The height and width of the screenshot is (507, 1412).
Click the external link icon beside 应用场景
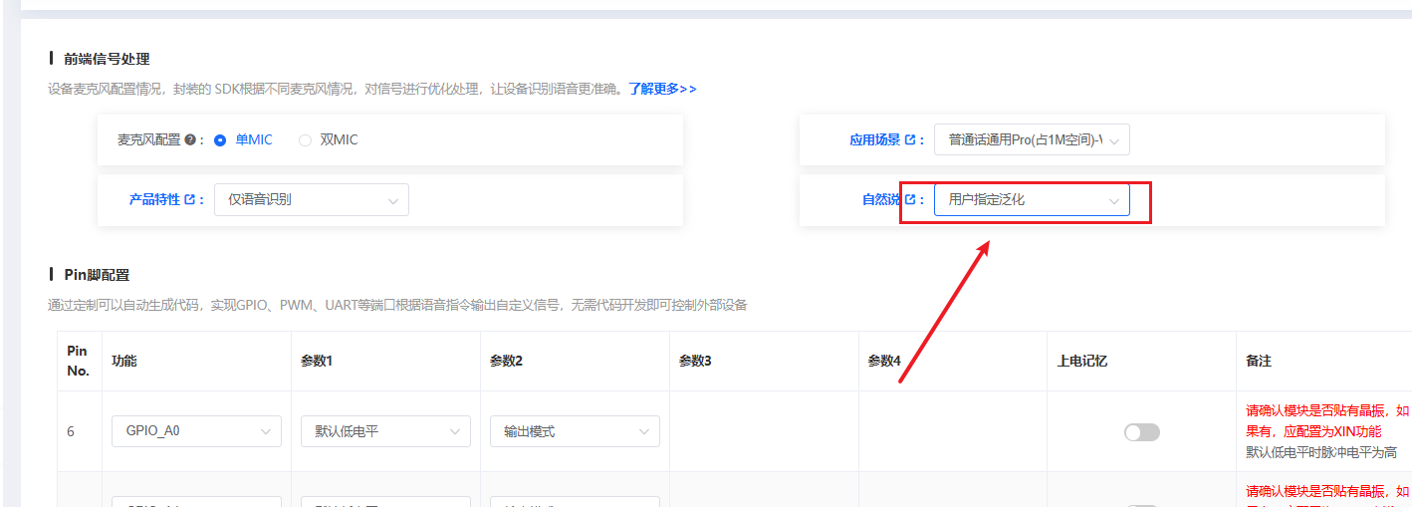pos(909,140)
